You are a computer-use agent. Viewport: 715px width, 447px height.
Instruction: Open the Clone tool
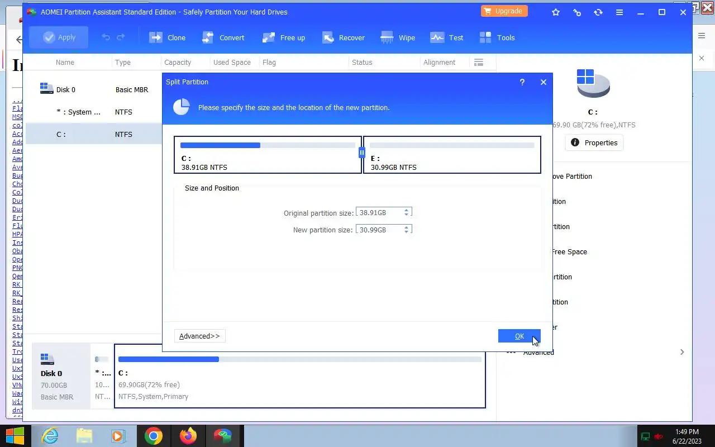pos(167,37)
